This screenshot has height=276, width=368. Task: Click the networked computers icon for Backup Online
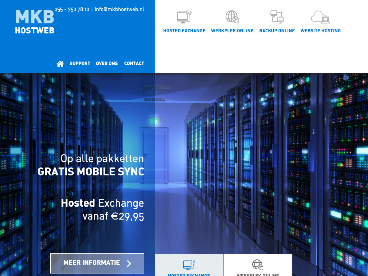point(277,17)
